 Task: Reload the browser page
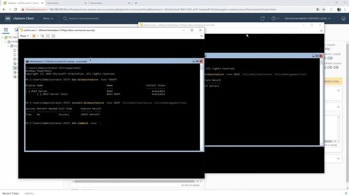(x=16, y=10)
